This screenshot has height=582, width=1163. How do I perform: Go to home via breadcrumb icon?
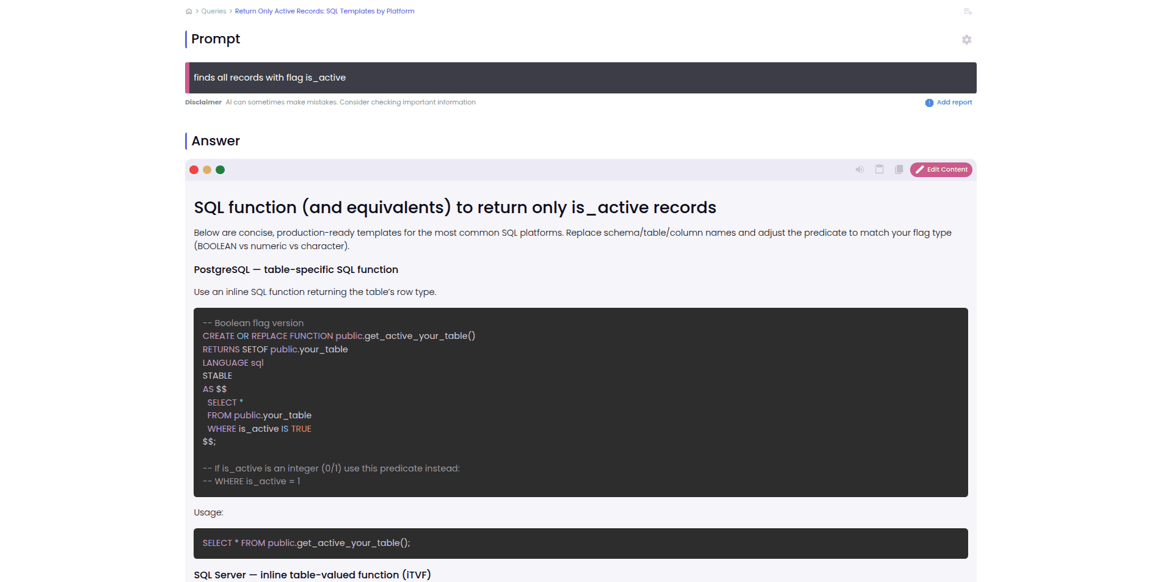(x=189, y=11)
